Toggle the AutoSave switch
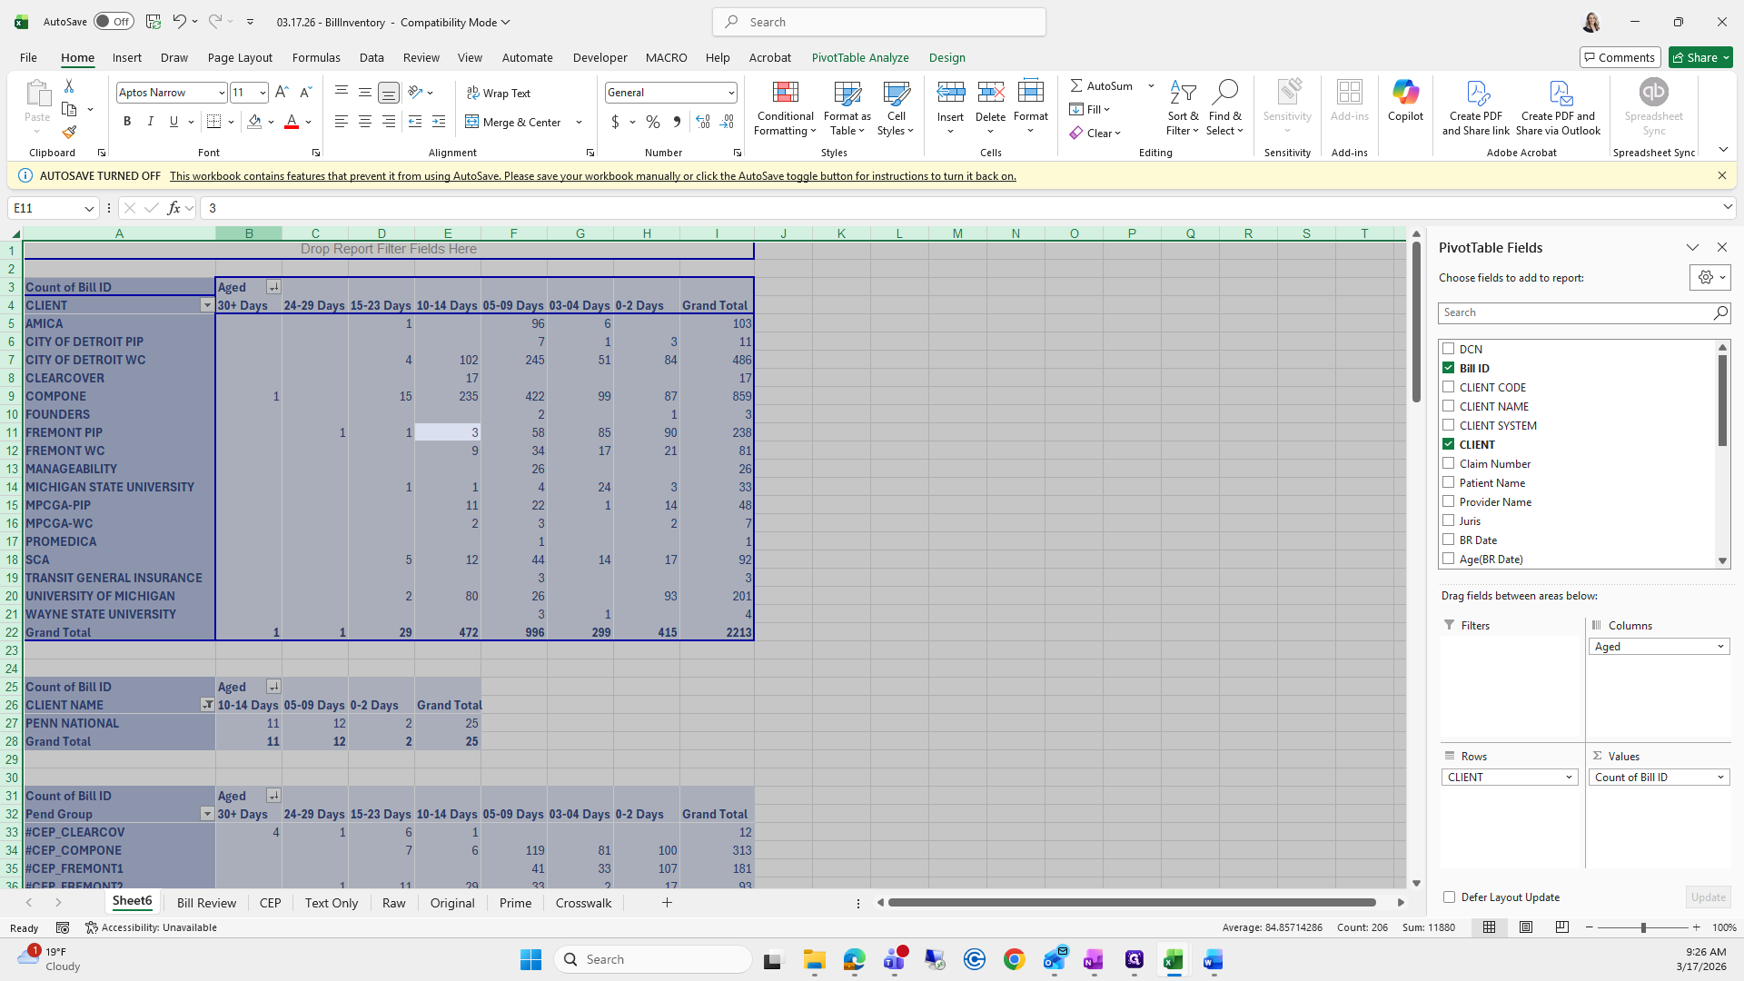This screenshot has height=981, width=1744. pos(114,22)
